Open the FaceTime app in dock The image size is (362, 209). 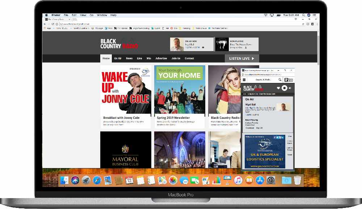point(195,180)
